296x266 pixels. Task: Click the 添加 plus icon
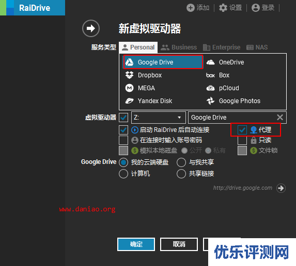tap(191, 8)
